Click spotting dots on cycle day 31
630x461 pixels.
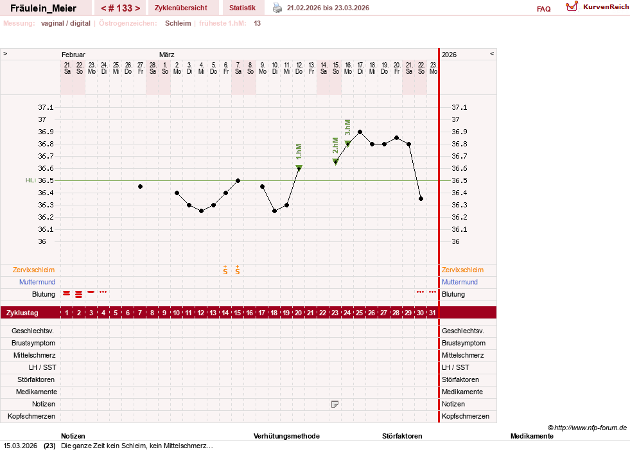click(x=432, y=292)
